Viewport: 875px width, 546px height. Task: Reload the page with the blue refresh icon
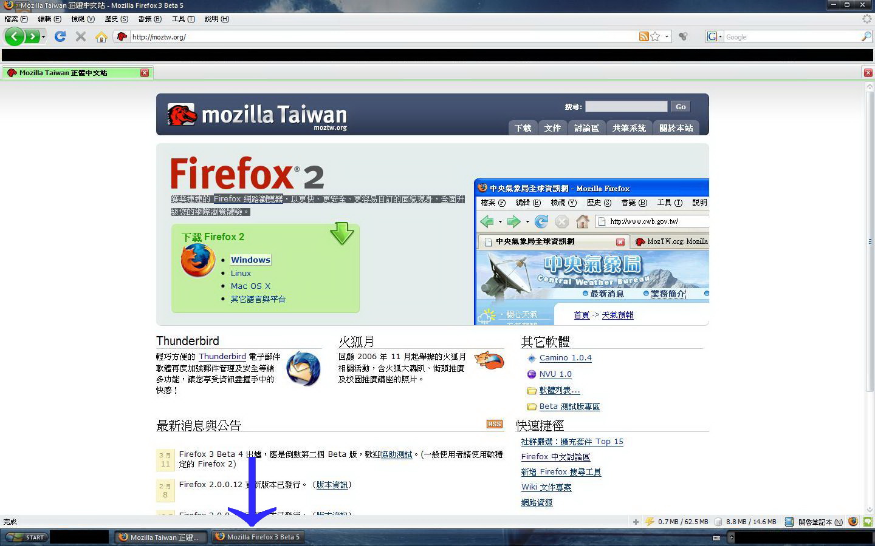click(60, 36)
